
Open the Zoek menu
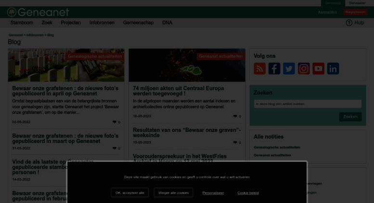tap(47, 23)
